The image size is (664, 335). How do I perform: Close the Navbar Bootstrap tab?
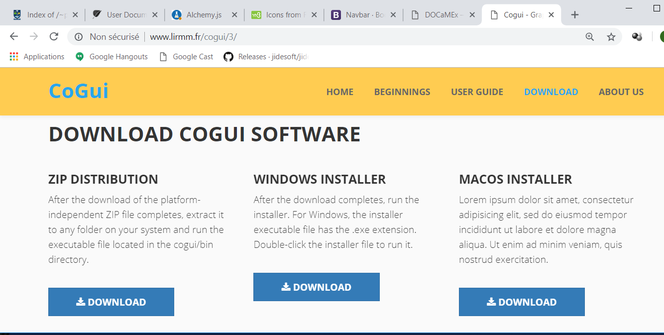pyautogui.click(x=393, y=15)
